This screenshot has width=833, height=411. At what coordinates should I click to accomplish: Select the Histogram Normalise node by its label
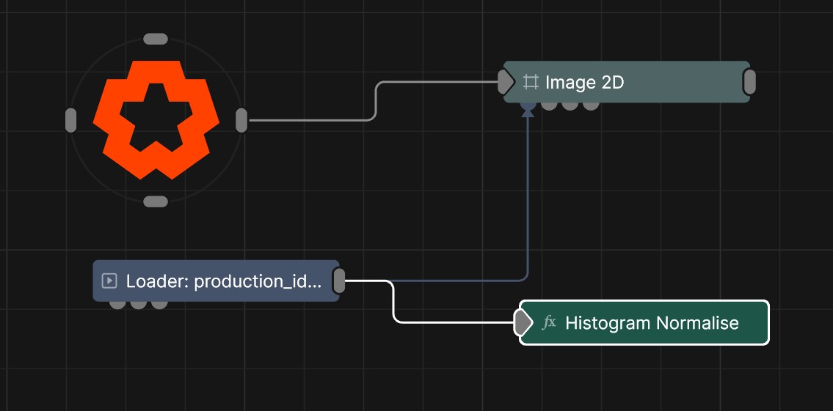(652, 323)
